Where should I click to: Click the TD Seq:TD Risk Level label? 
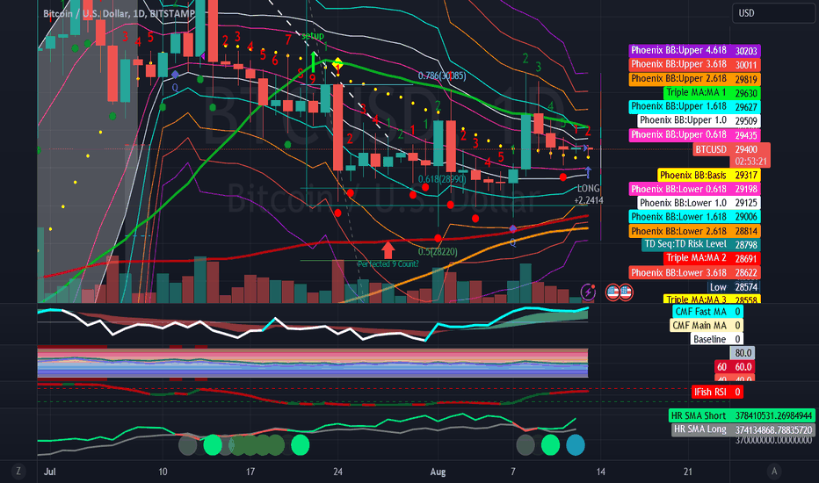pyautogui.click(x=700, y=244)
